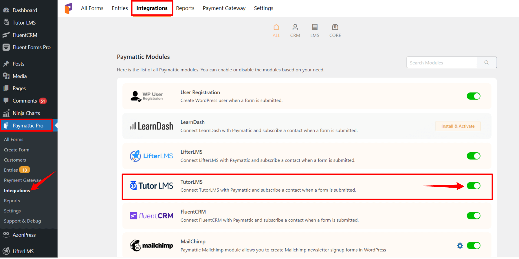Click the Posts pin icon
This screenshot has height=259, width=519.
(6, 64)
